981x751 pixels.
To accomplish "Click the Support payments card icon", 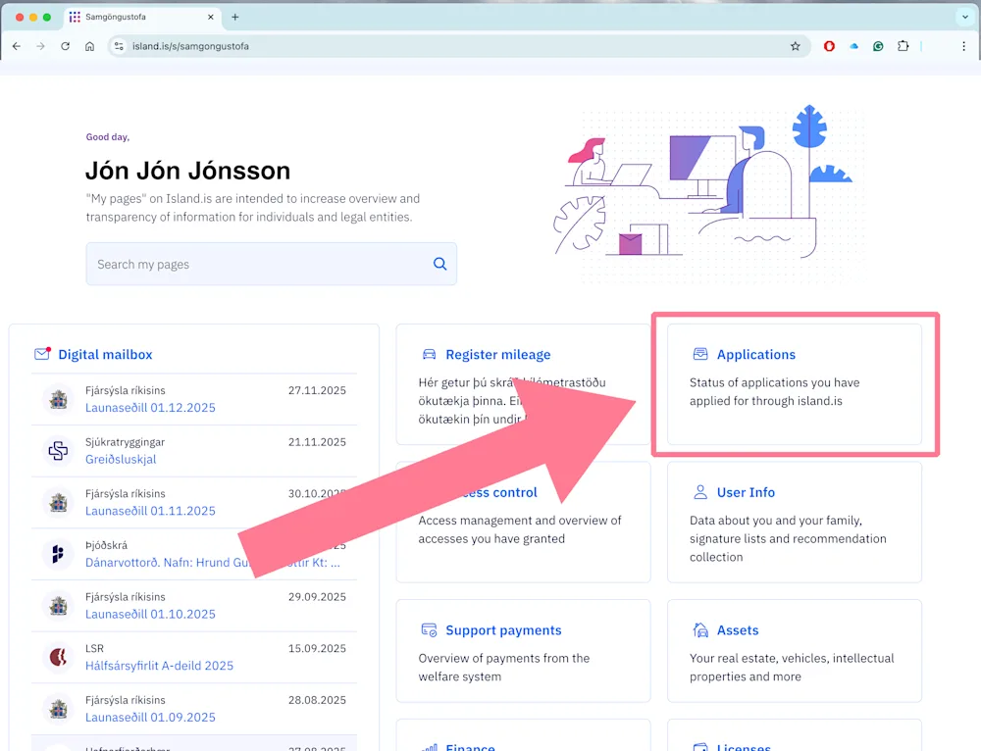I will (x=430, y=630).
